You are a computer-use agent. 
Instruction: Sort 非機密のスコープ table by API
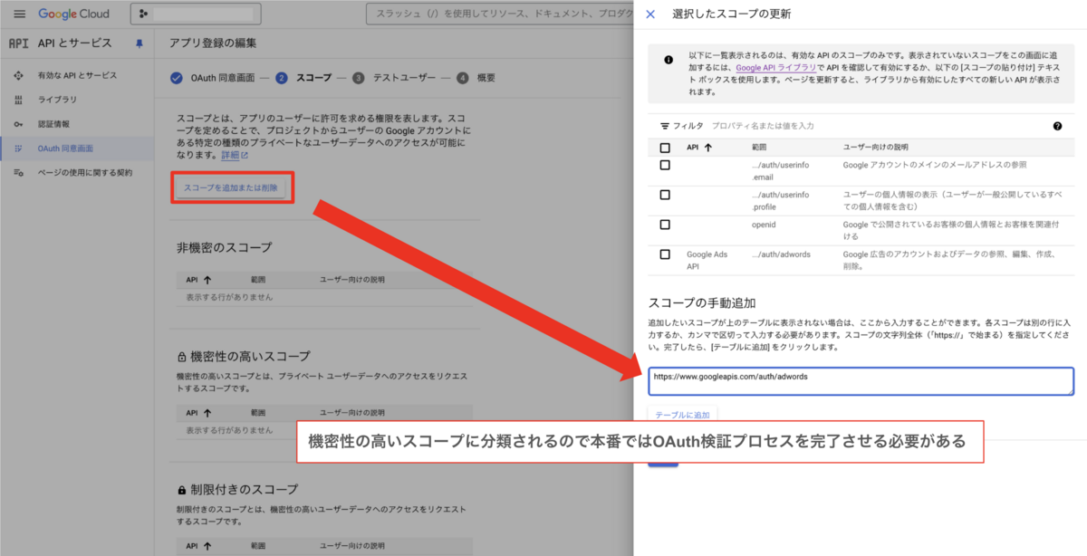(198, 280)
